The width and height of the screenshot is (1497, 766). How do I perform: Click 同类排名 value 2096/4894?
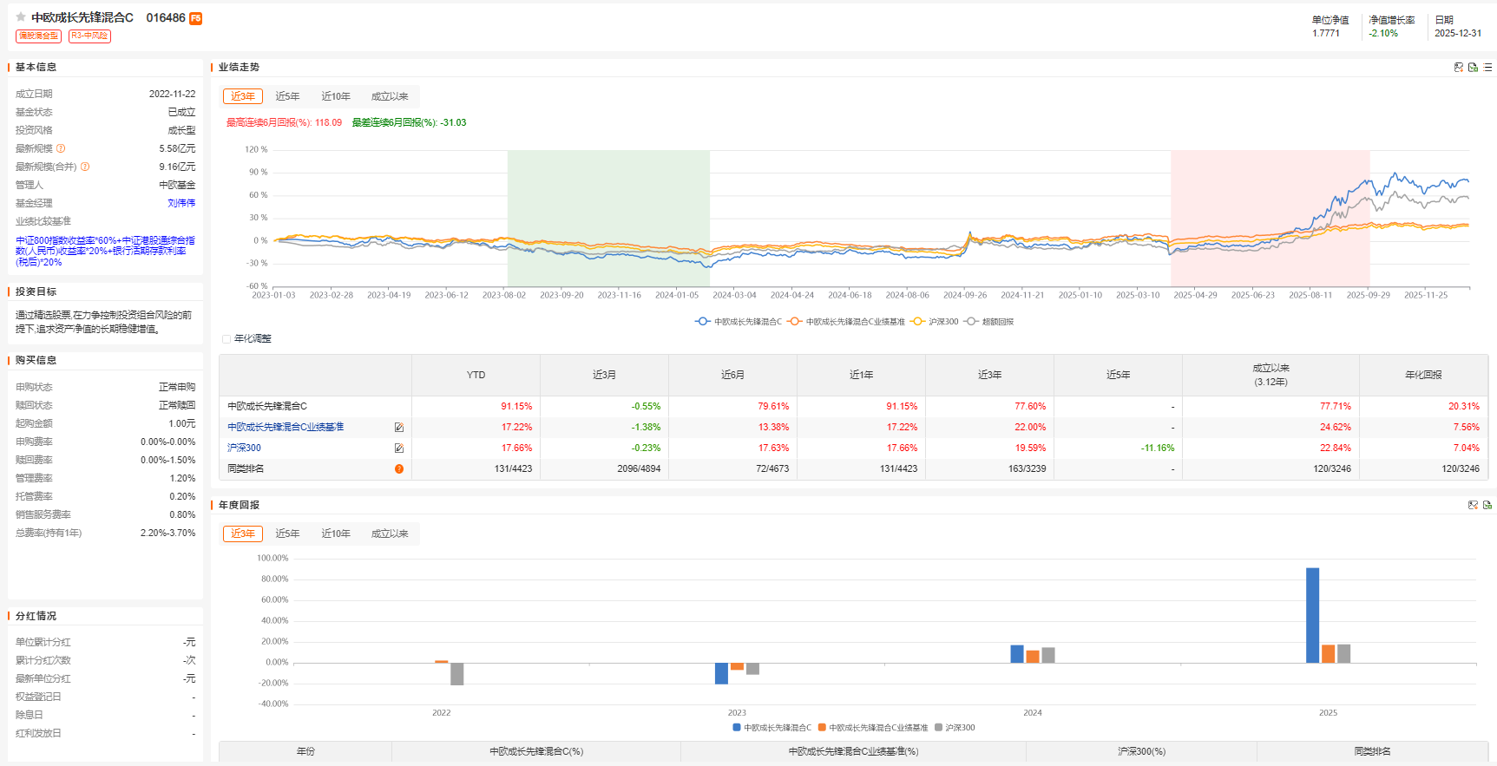(x=639, y=468)
